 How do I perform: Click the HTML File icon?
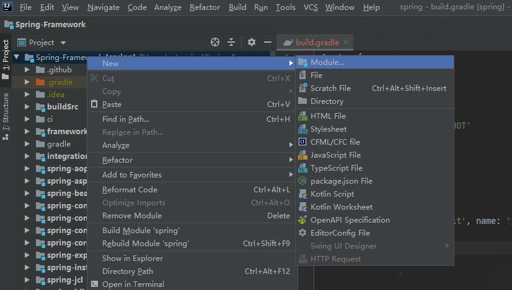(302, 116)
